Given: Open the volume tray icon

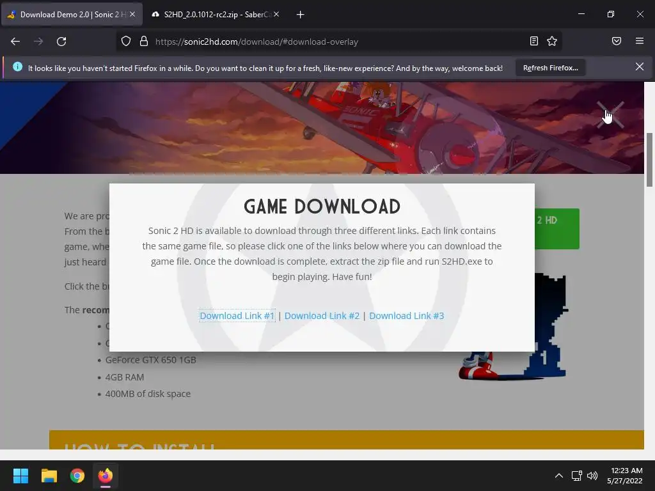Looking at the screenshot, I should click(x=592, y=476).
